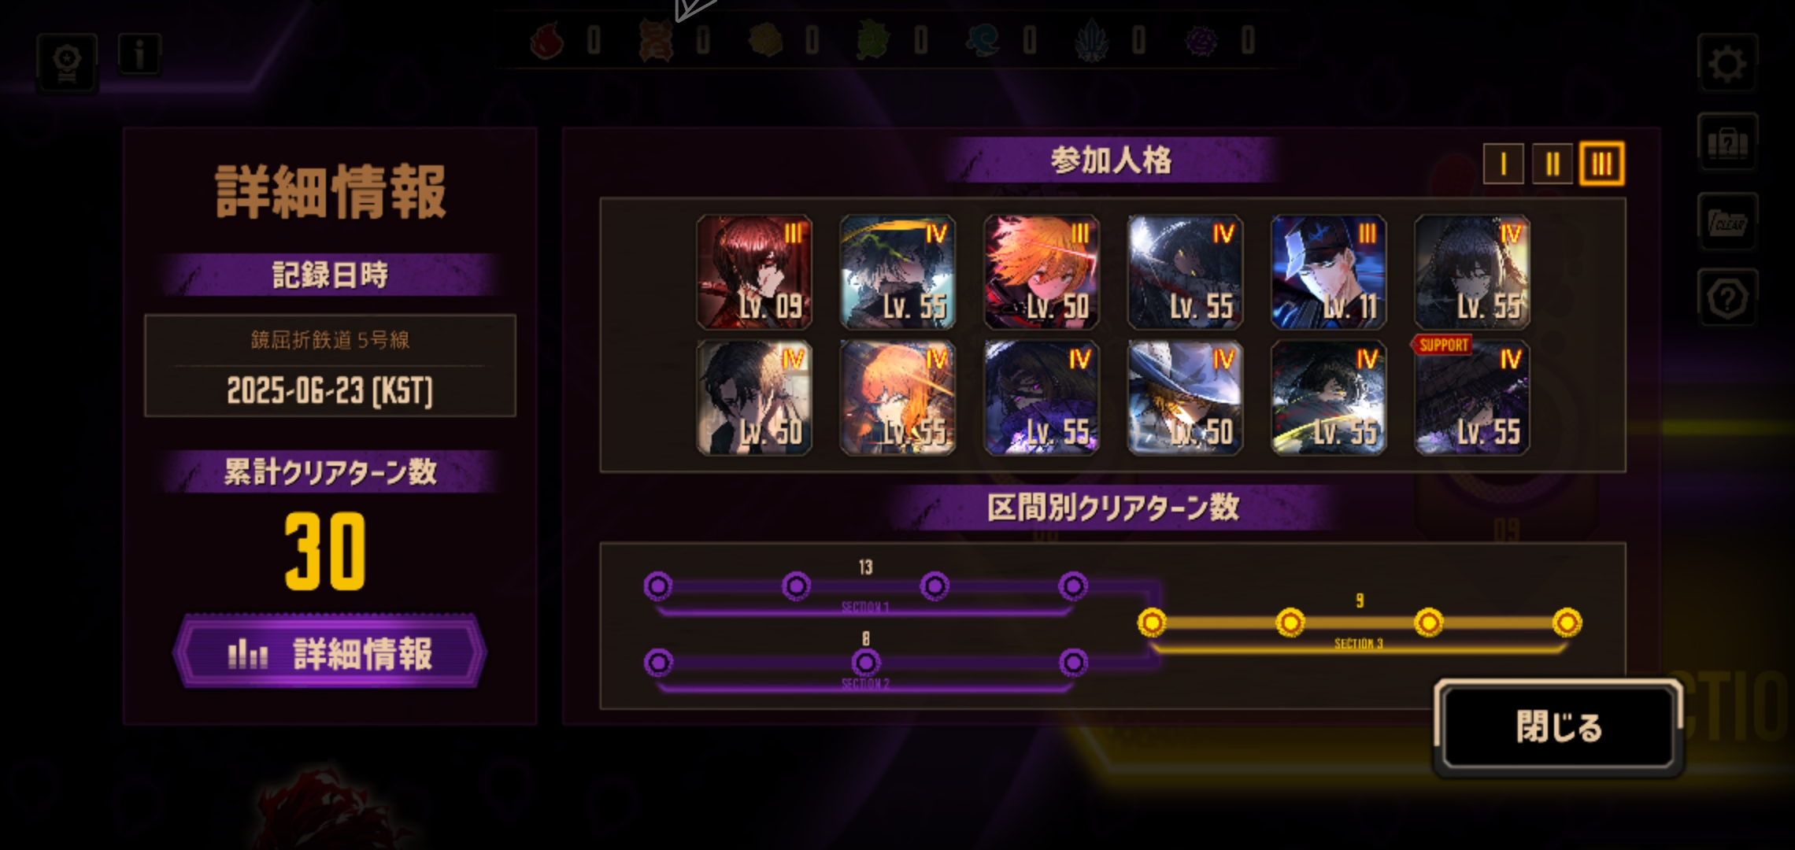Click the first node of Section 1
This screenshot has height=850, width=1795.
(x=658, y=586)
